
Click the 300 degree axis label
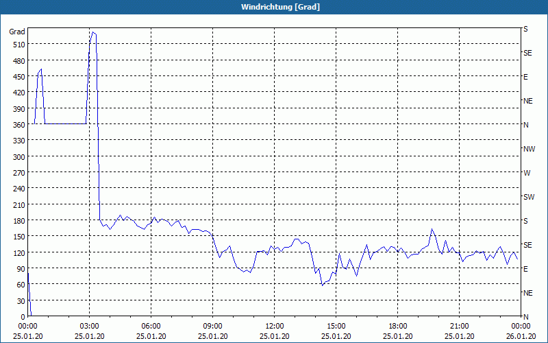19,157
